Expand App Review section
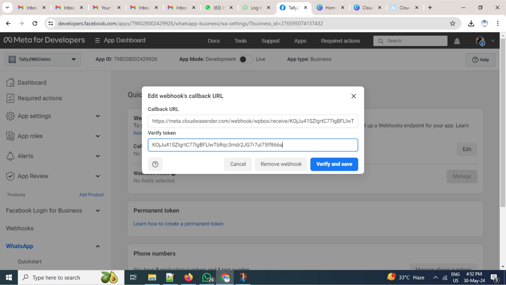Viewport: 506px width, 285px height. coord(98,176)
